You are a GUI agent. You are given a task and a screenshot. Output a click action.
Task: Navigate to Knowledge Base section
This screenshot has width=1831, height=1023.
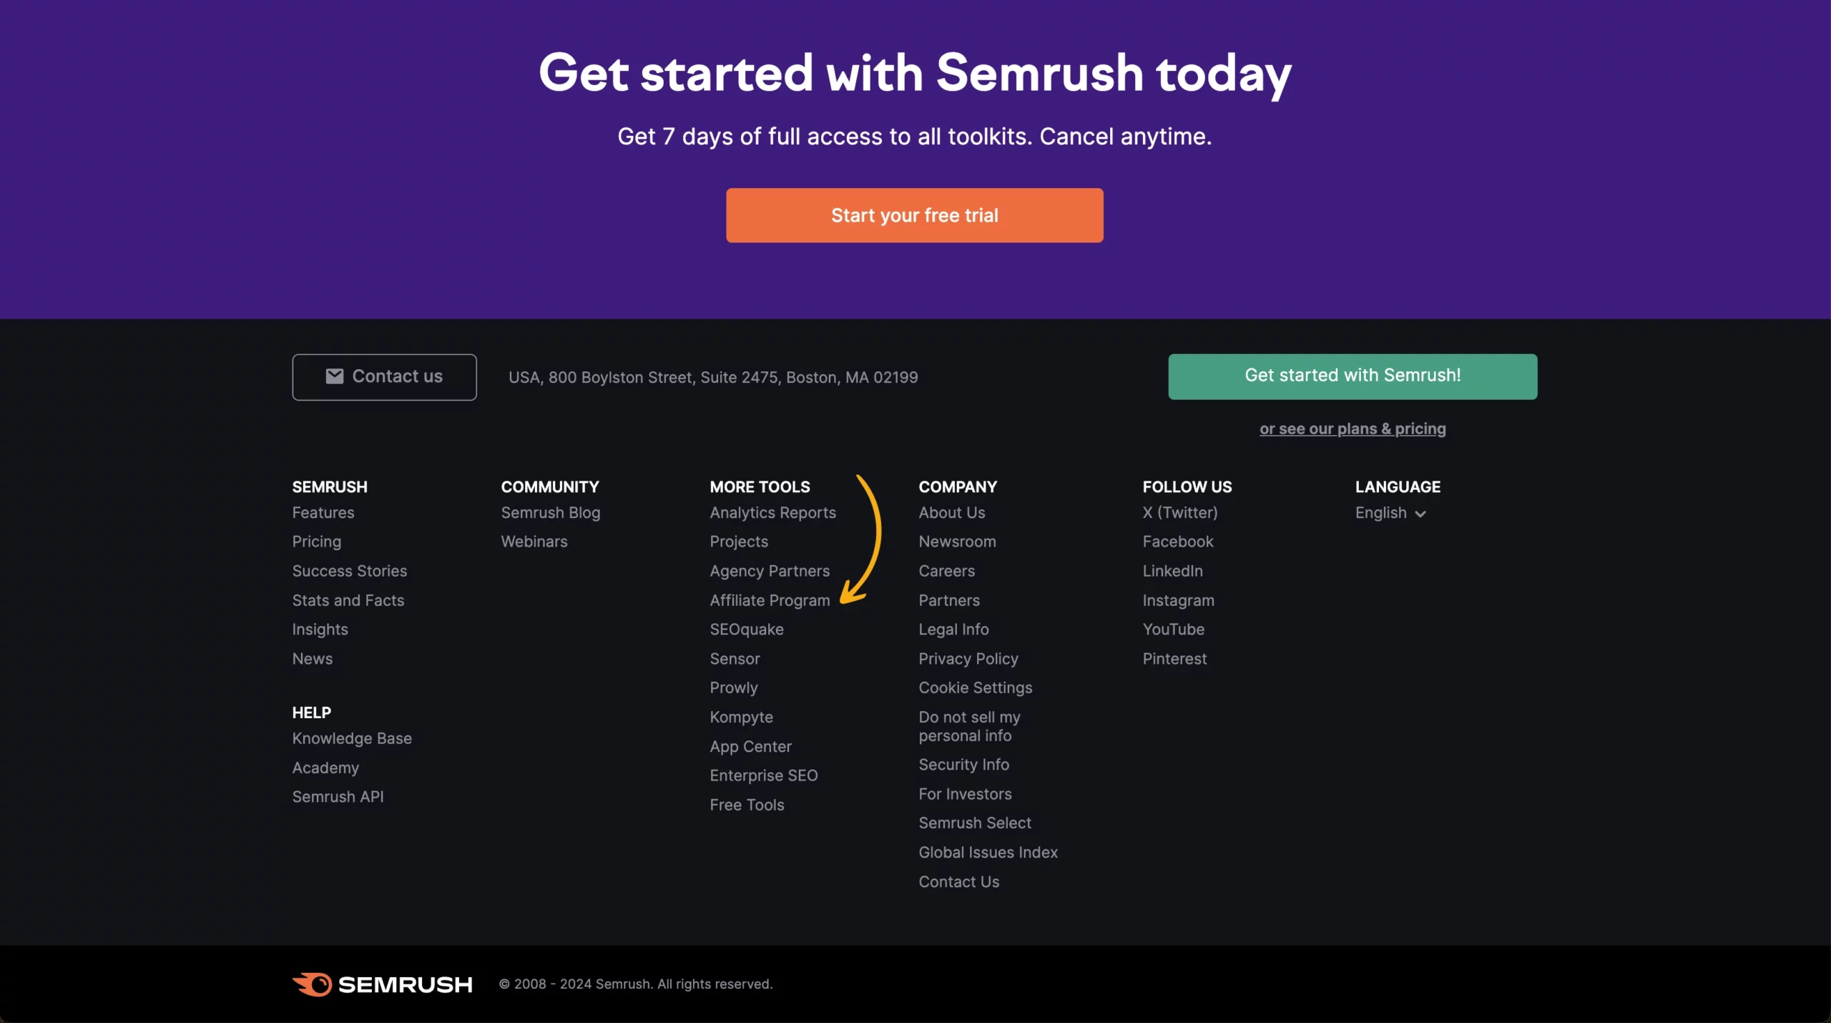(352, 738)
